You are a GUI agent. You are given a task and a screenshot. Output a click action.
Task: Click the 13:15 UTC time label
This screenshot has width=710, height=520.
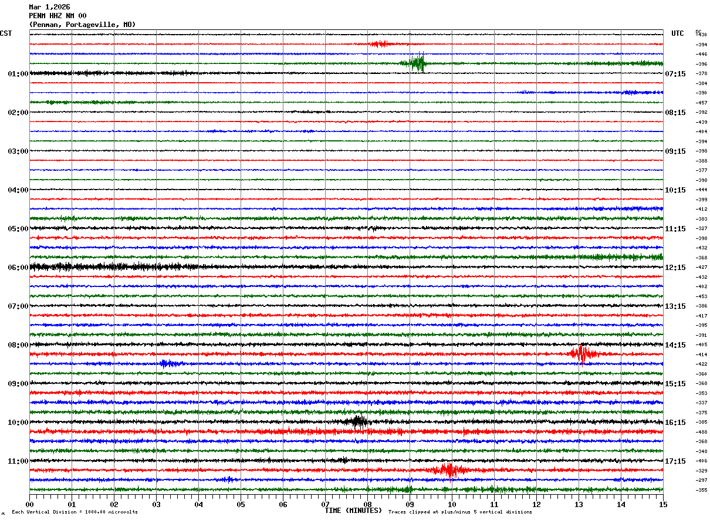(675, 306)
